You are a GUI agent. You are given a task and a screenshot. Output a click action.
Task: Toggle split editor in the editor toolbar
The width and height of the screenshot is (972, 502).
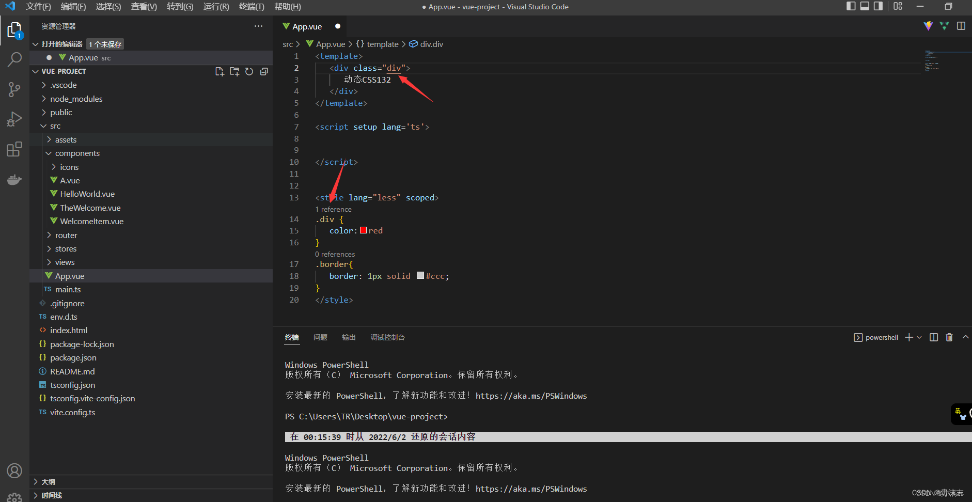pos(961,26)
